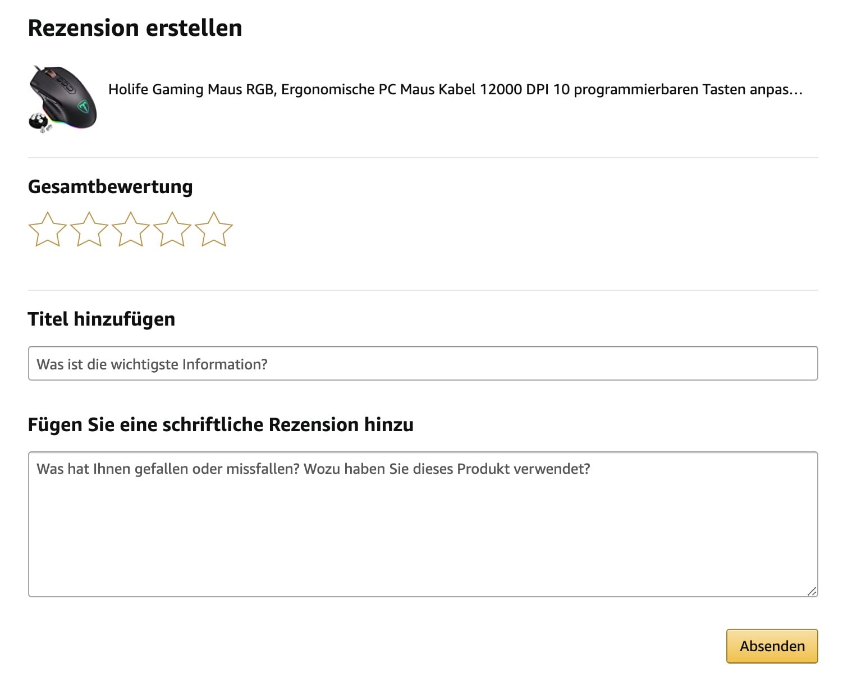This screenshot has width=843, height=686.
Task: Click the 'Was hat Ihnen gefallen' placeholder text
Action: coord(313,469)
